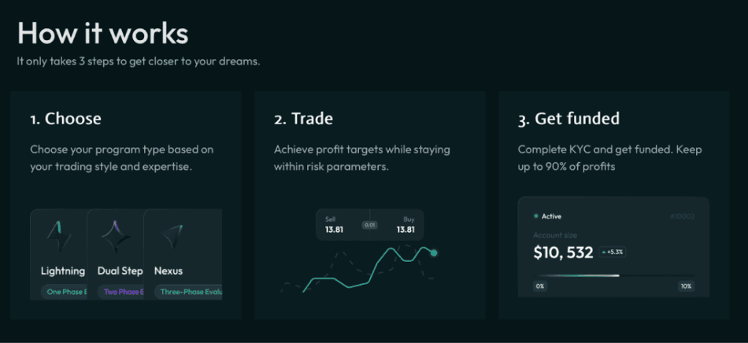
Task: Click the Buy price 13.81
Action: tap(405, 230)
